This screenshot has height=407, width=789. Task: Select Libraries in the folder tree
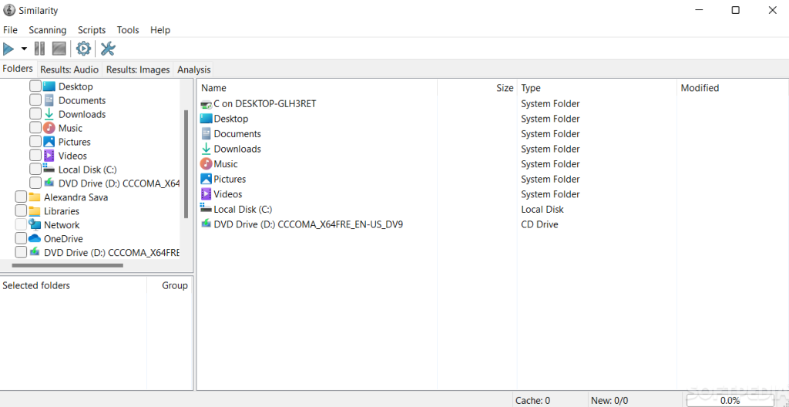point(62,211)
